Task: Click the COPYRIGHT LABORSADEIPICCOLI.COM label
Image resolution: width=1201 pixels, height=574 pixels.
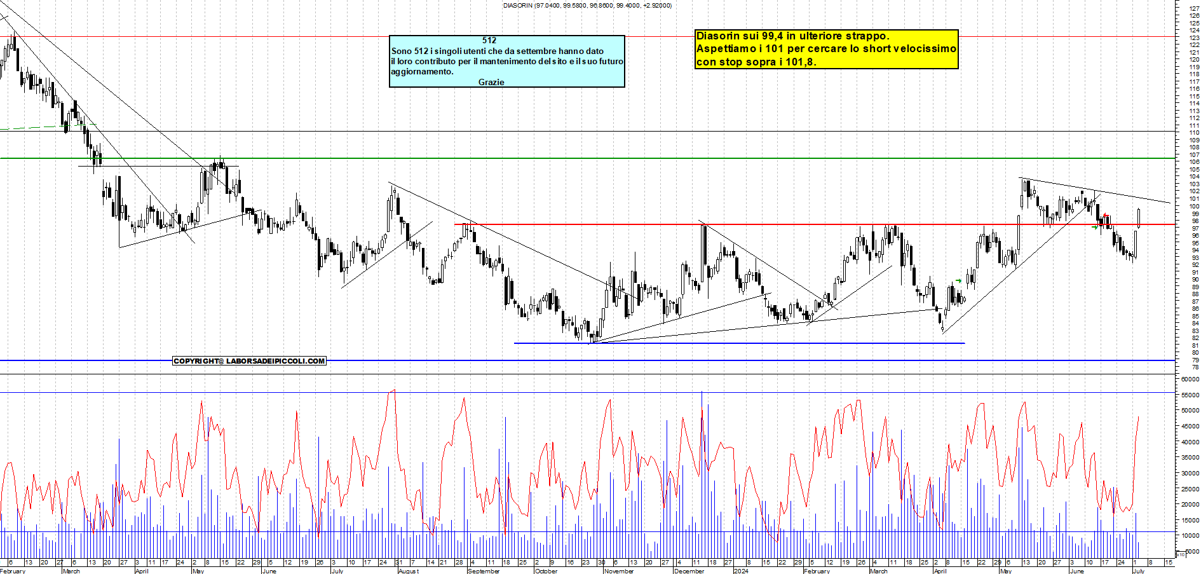Action: point(249,361)
